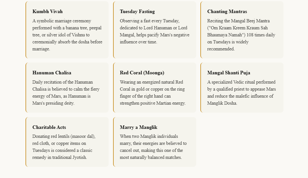Image resolution: width=308 pixels, height=178 pixels.
Task: Click the Kumbh Vivah card heading
Action: pos(47,11)
